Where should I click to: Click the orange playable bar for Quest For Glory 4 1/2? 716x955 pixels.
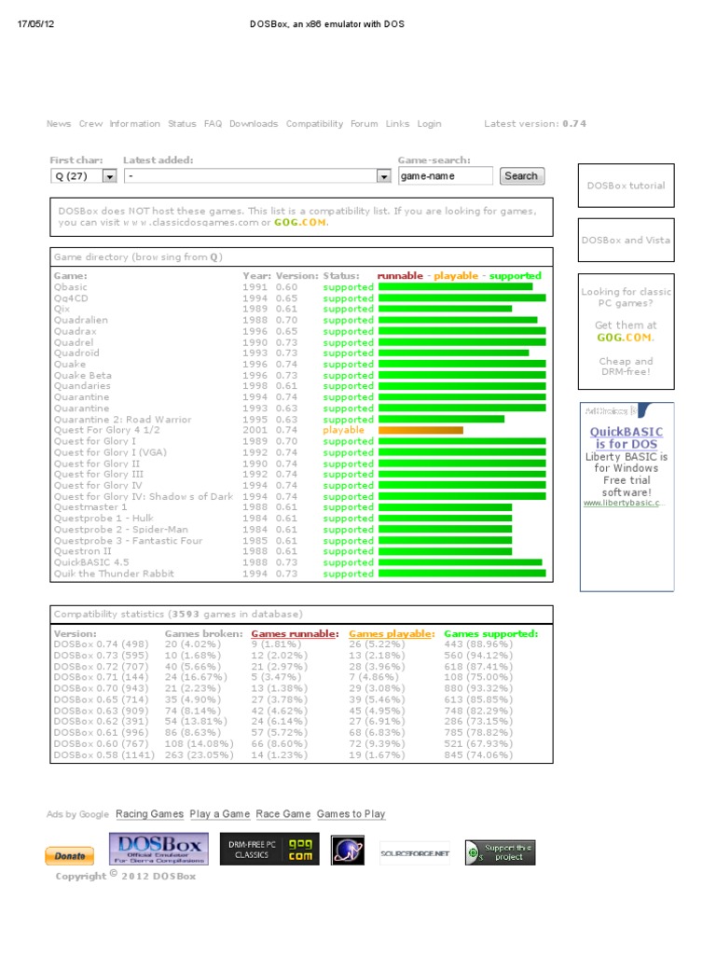point(420,430)
